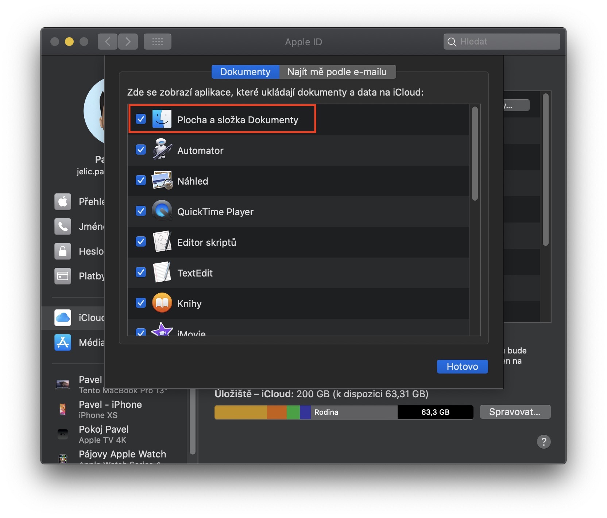Click the app list scrollbar in the dialog
607x518 pixels.
pyautogui.click(x=475, y=153)
